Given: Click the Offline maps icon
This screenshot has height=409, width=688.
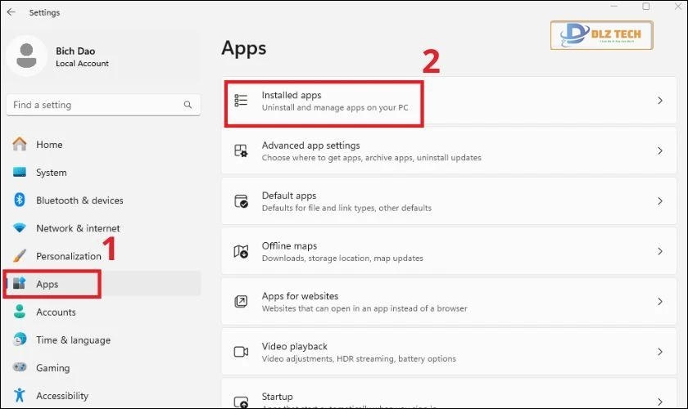Looking at the screenshot, I should [x=241, y=251].
